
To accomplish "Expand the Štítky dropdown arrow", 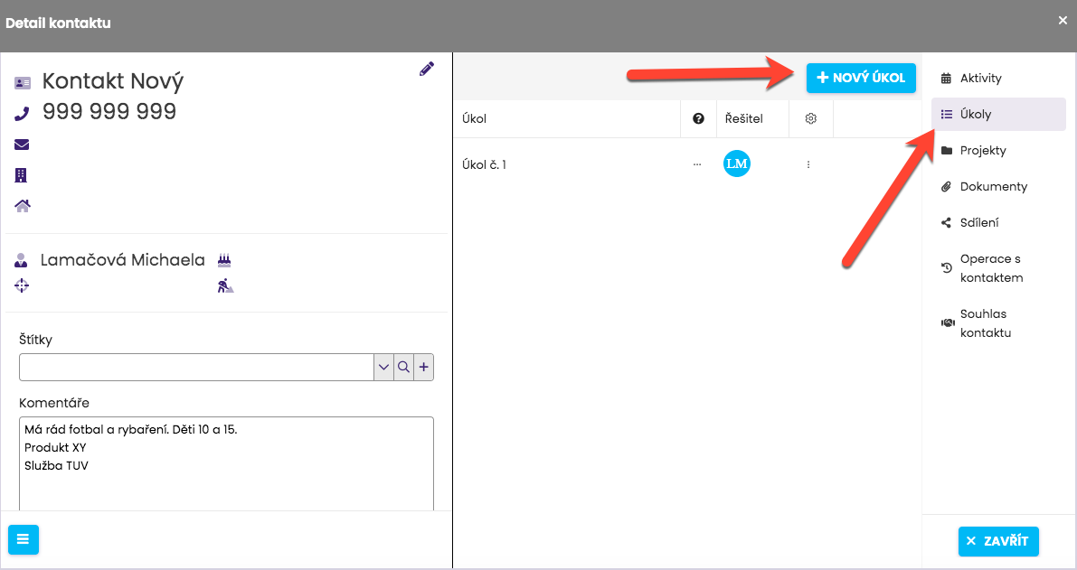I will click(384, 367).
